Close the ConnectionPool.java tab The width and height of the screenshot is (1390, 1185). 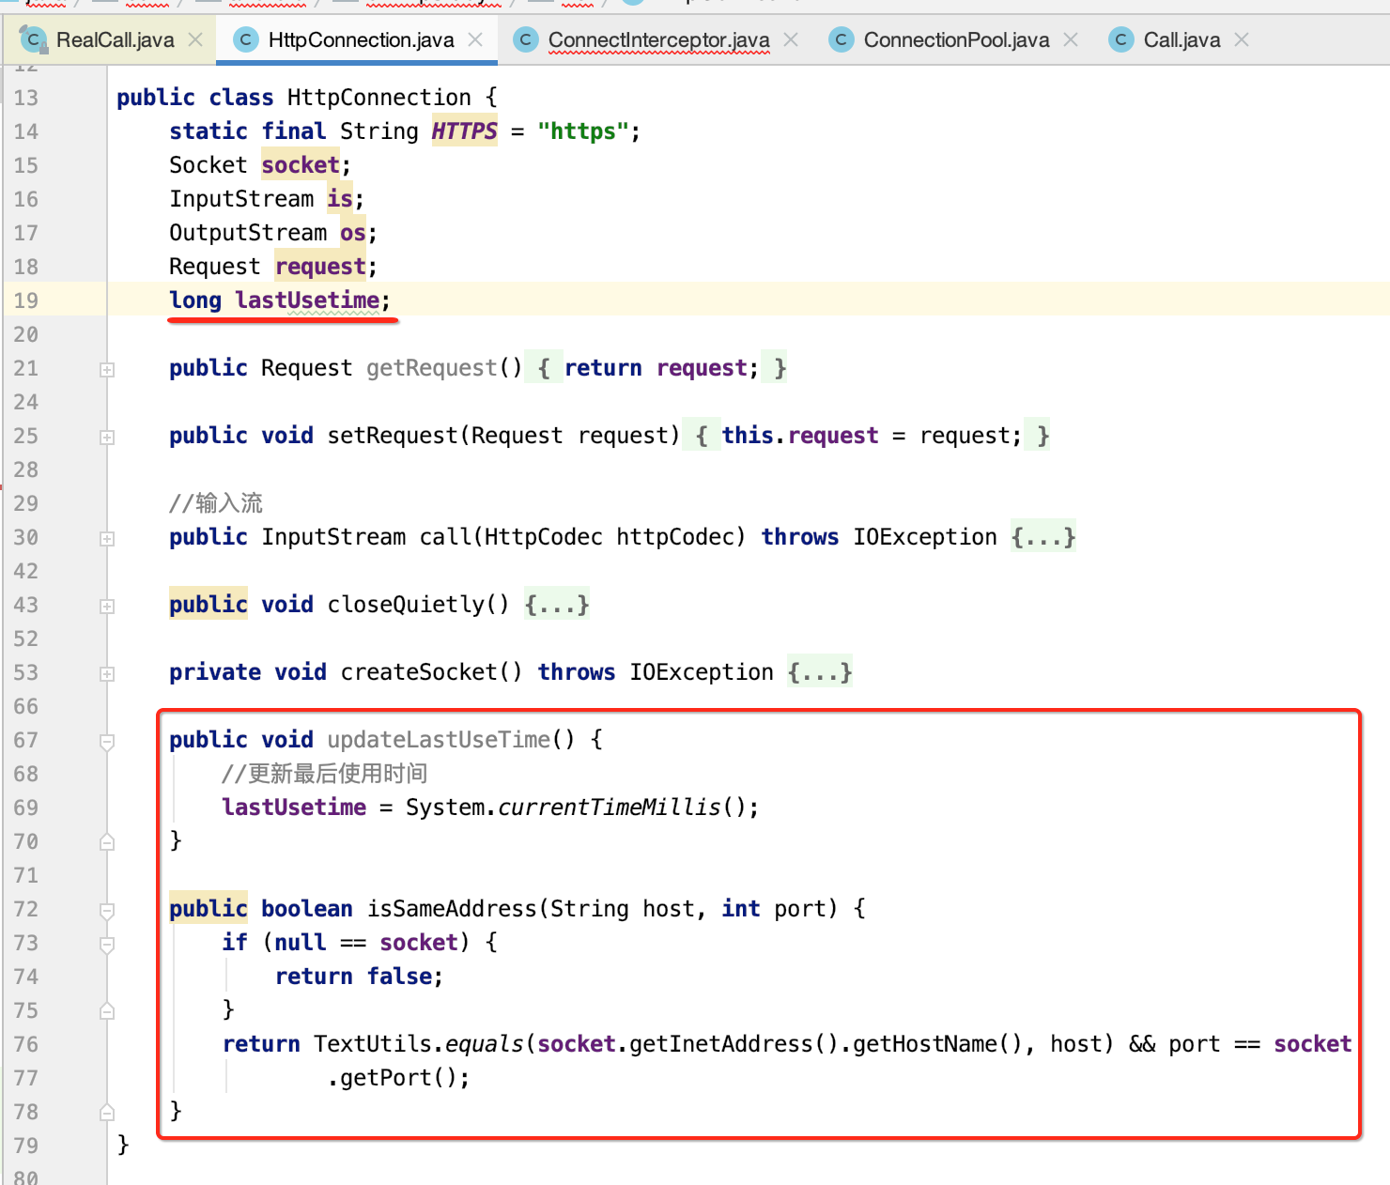click(1071, 39)
